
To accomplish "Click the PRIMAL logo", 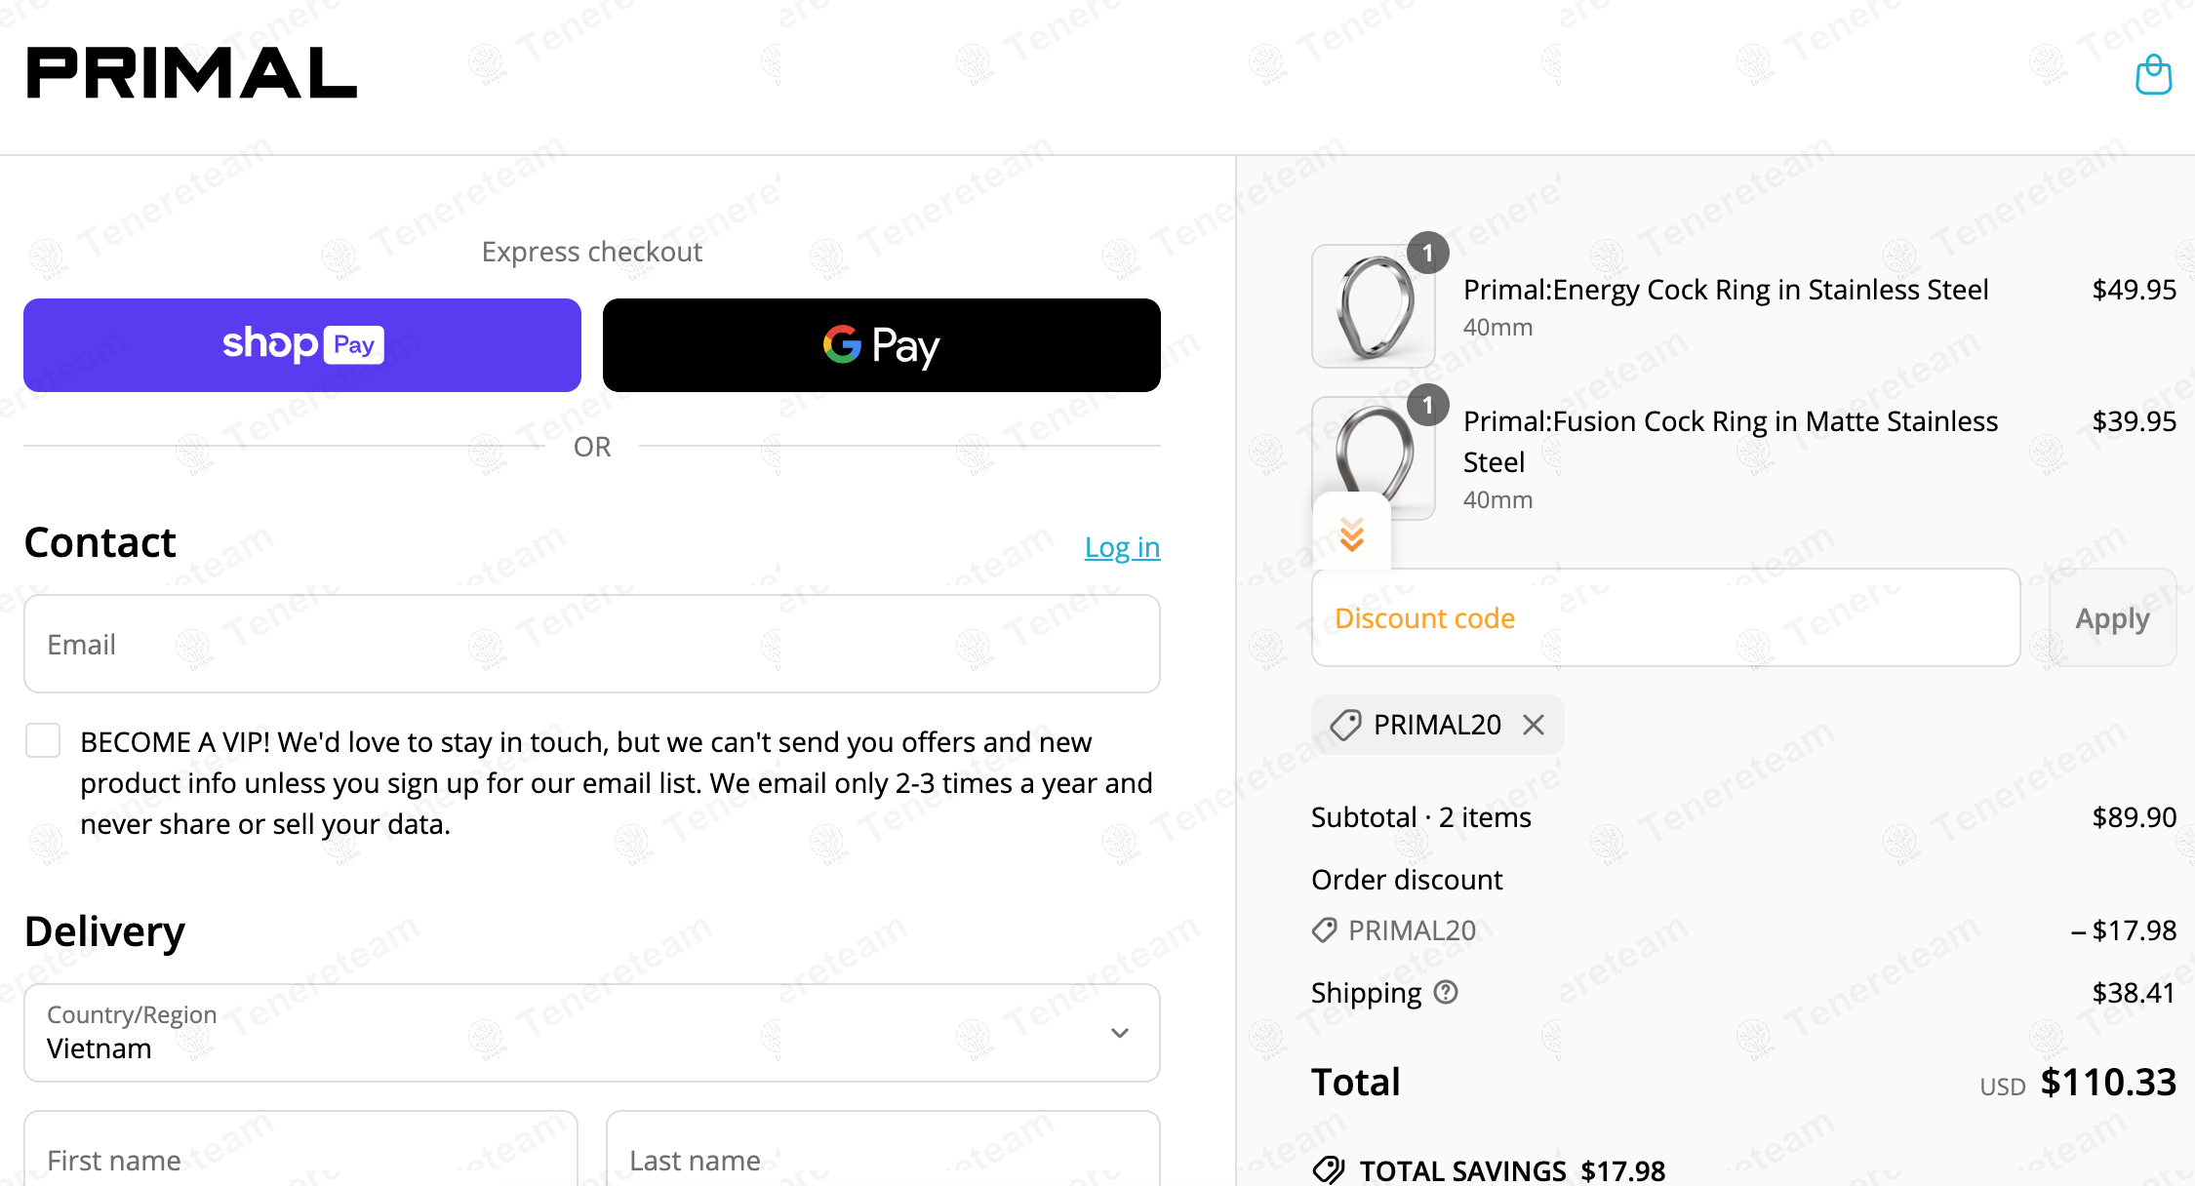I will (x=191, y=73).
